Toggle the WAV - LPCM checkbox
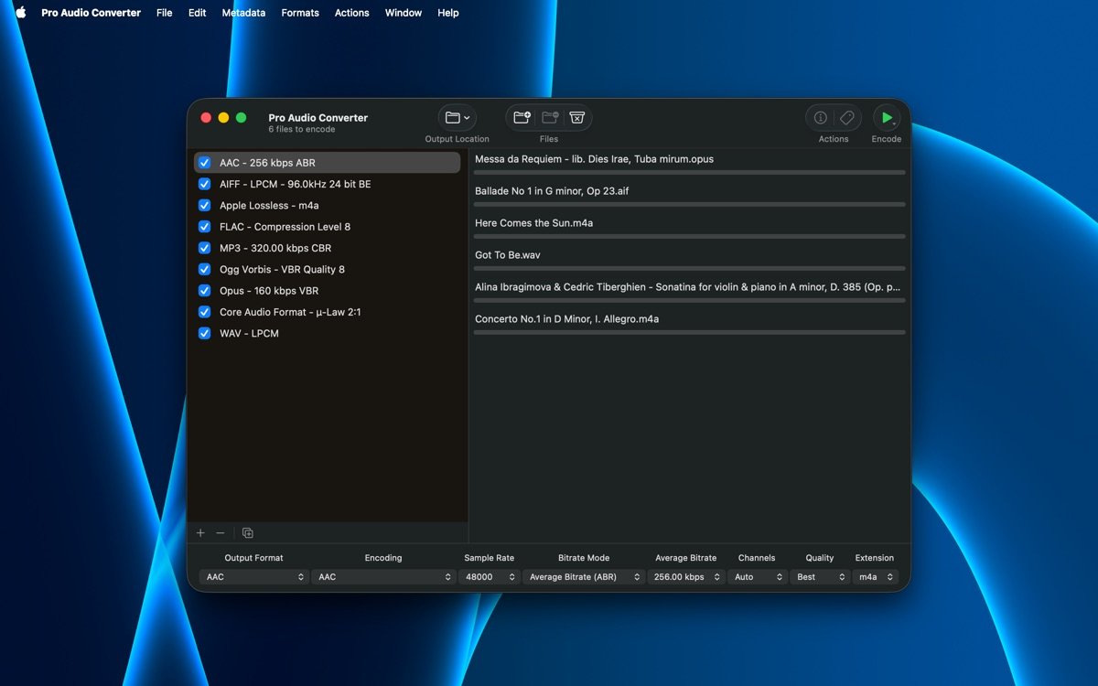Image resolution: width=1098 pixels, height=686 pixels. click(205, 334)
